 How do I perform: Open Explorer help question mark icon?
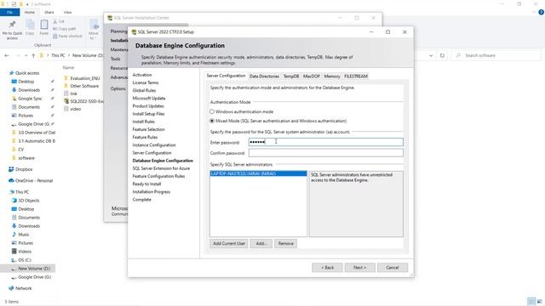[541, 12]
